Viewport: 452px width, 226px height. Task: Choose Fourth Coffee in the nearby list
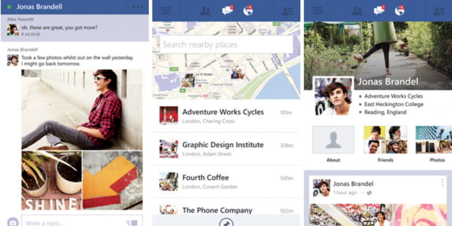[x=227, y=181]
